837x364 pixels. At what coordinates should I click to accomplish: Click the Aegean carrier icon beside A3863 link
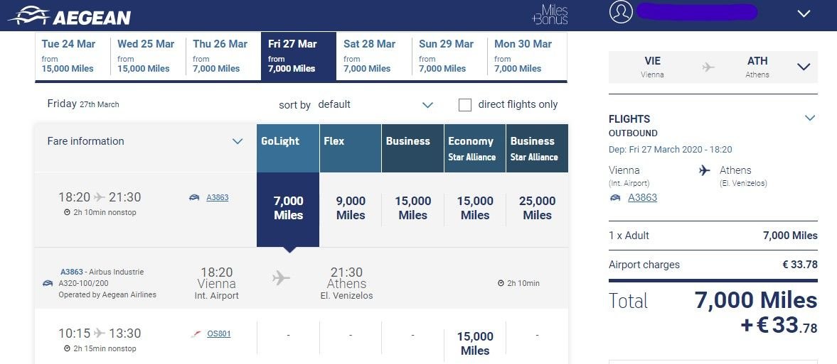(x=194, y=198)
